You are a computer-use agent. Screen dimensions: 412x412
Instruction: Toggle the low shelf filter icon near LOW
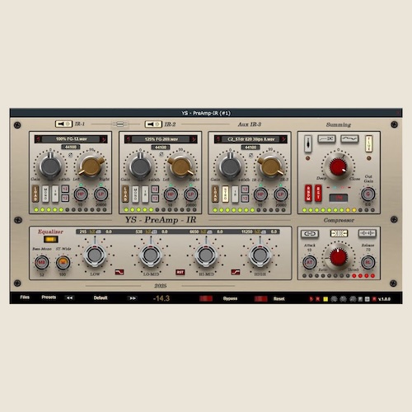[x=119, y=272]
